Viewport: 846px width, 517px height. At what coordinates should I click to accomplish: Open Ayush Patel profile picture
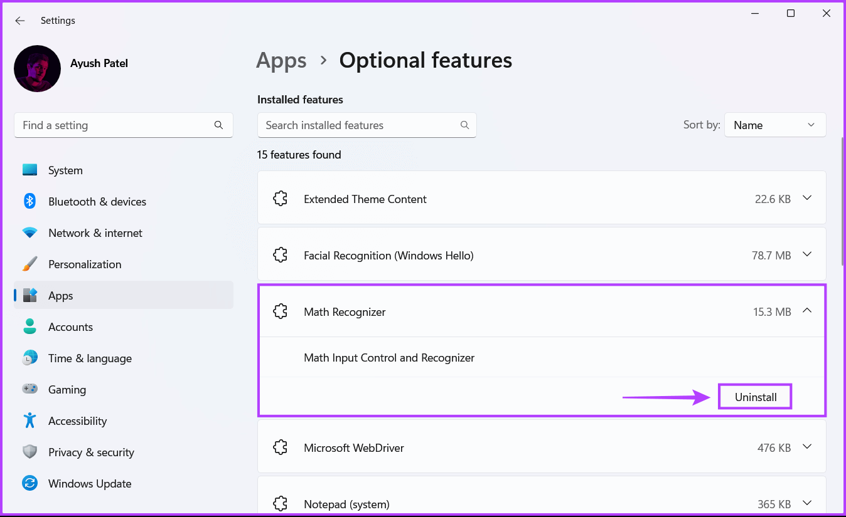point(37,68)
